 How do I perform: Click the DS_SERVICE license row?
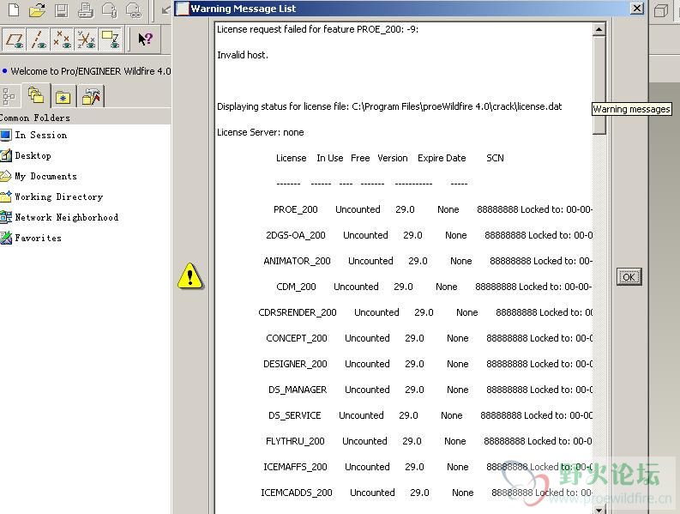tap(430, 415)
